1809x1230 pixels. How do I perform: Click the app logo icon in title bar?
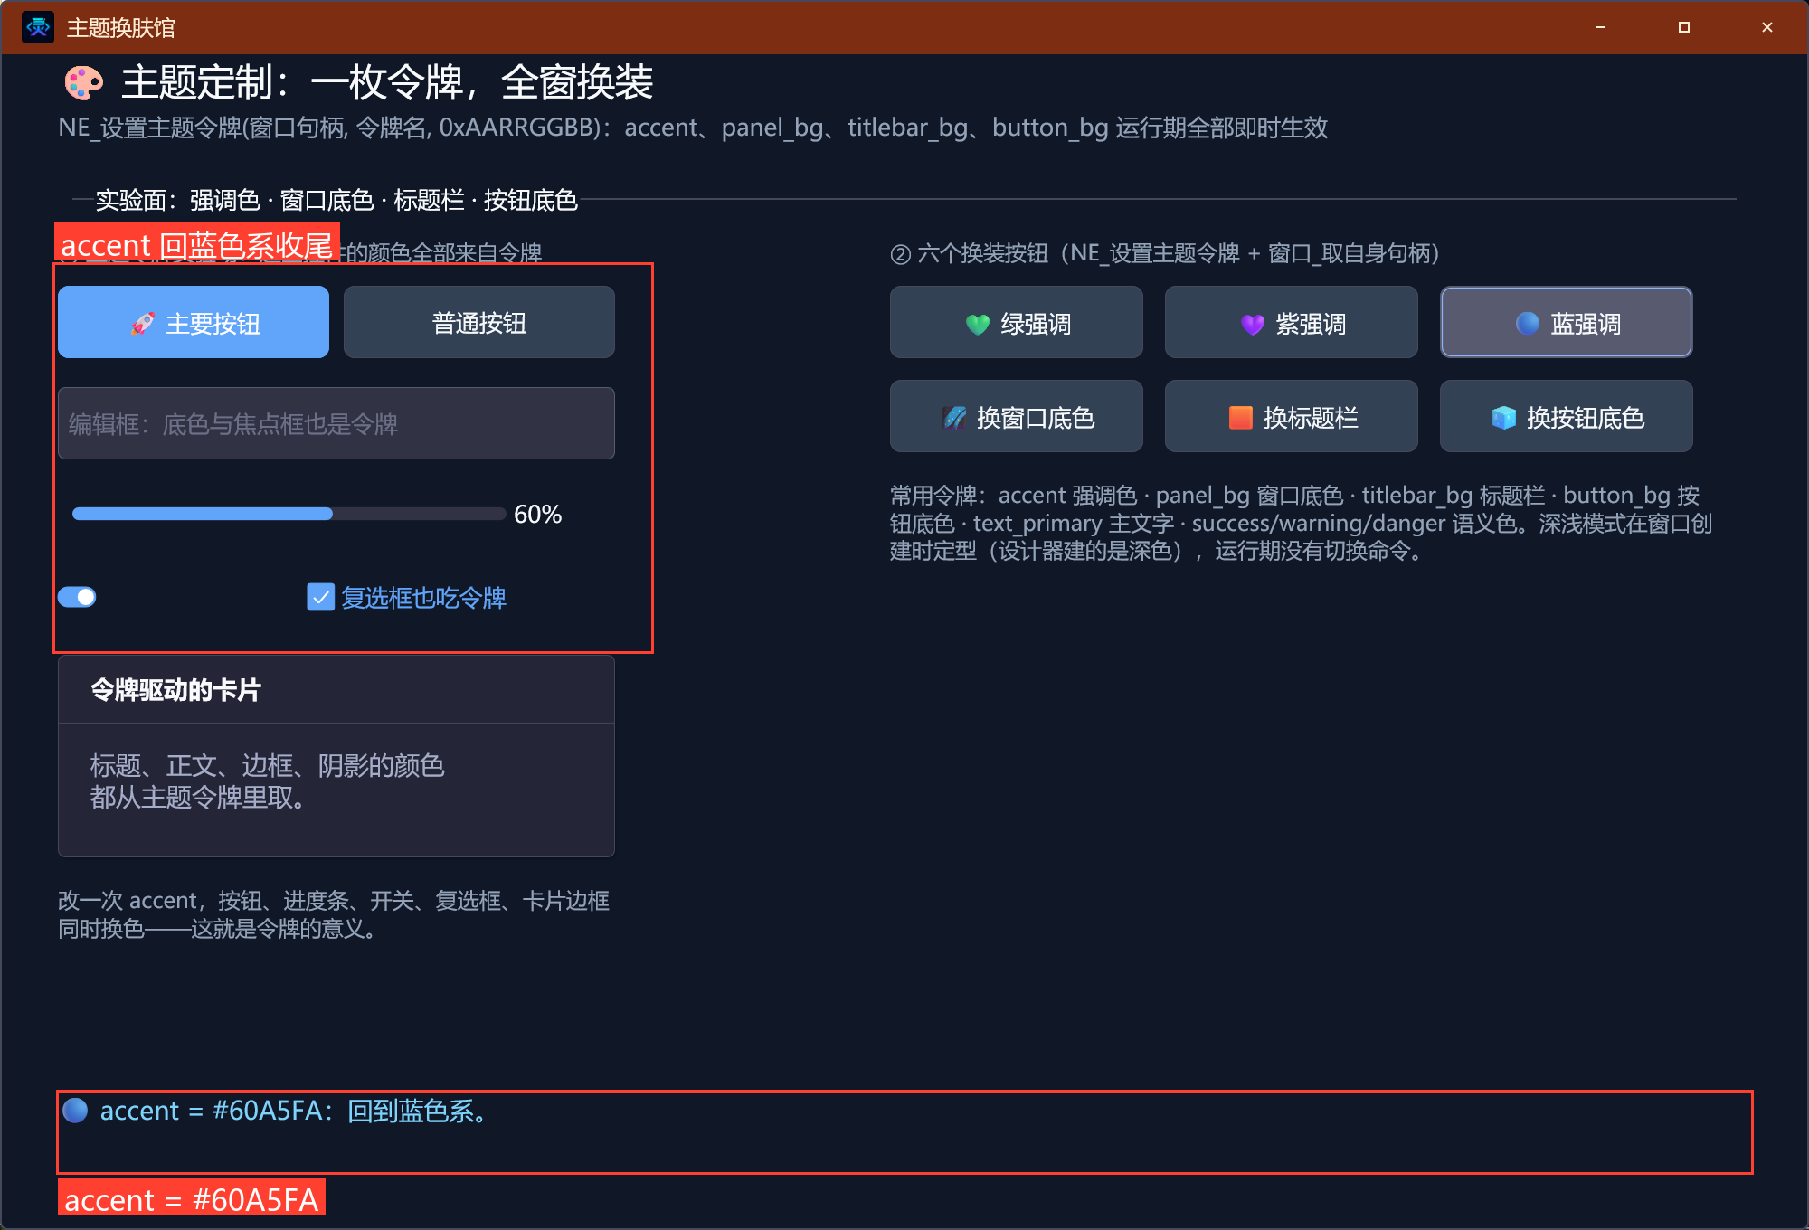coord(38,27)
